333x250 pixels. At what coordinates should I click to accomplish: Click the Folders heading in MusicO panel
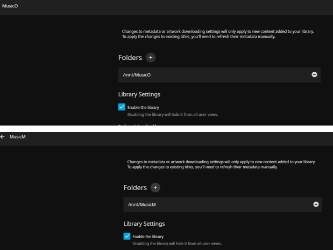click(130, 58)
